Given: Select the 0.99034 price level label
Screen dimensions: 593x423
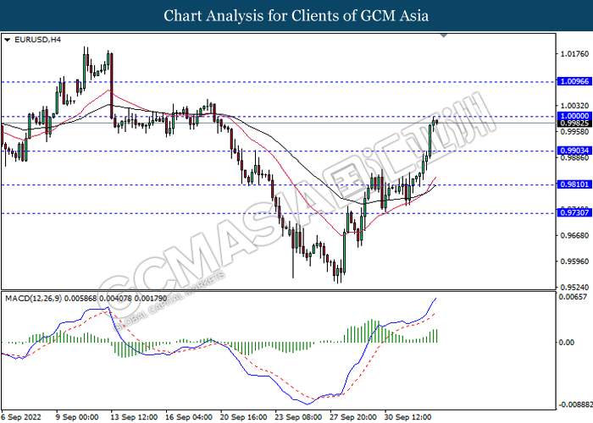Looking at the screenshot, I should (574, 151).
